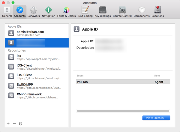
Task: Open the Source Control safe icon
Action: (122, 10)
